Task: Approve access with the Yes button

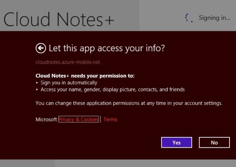Action: [177, 143]
